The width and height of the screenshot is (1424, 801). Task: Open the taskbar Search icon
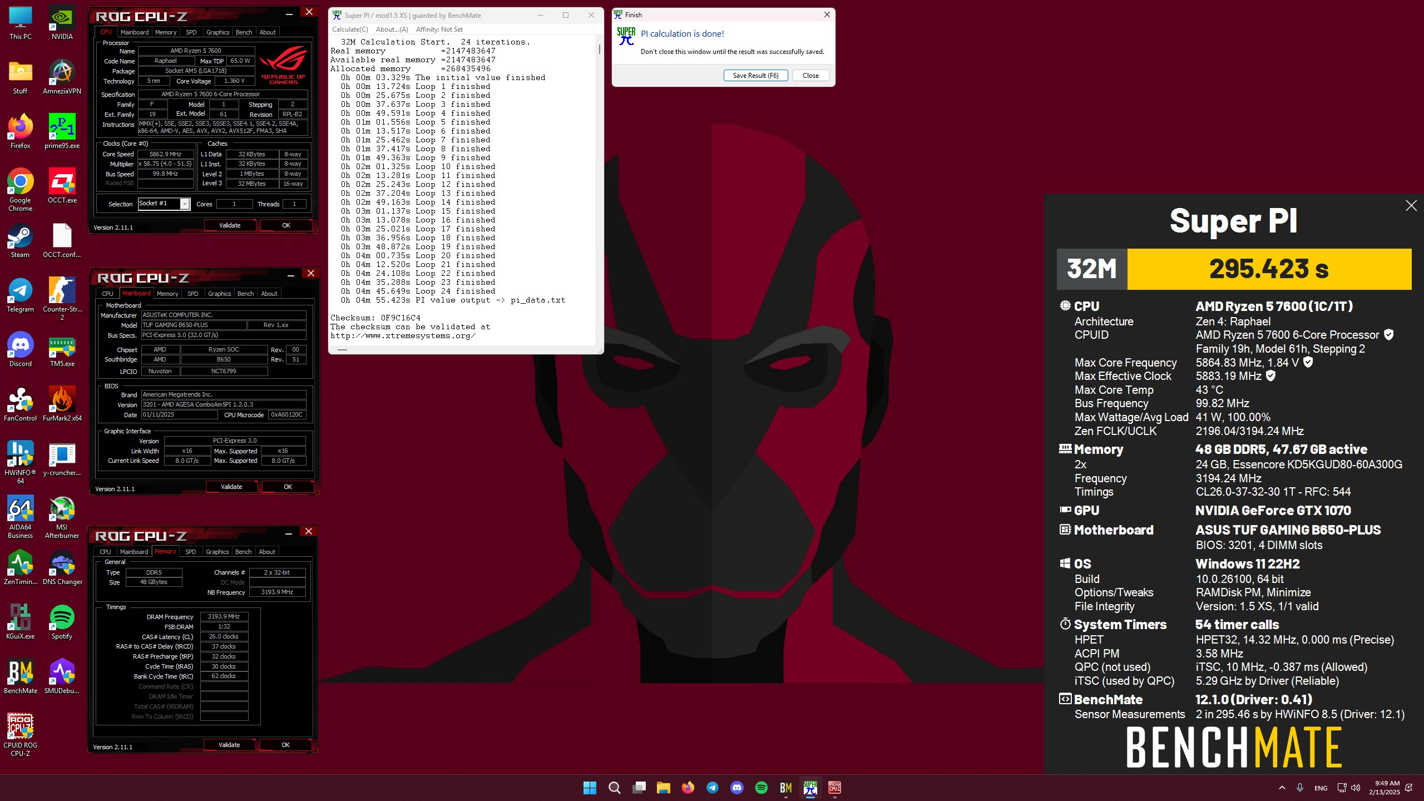point(614,788)
